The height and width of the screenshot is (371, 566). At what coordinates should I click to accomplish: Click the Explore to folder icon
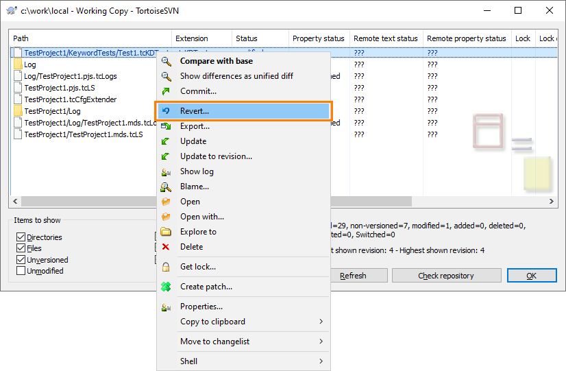[x=166, y=232]
